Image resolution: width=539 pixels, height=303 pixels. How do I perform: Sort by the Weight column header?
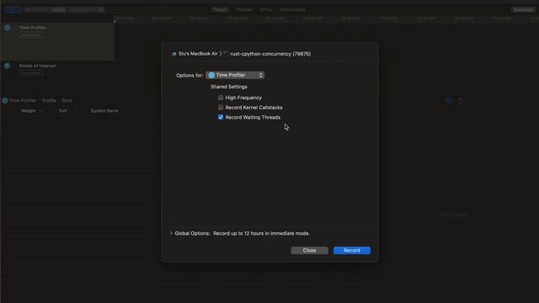tap(28, 111)
